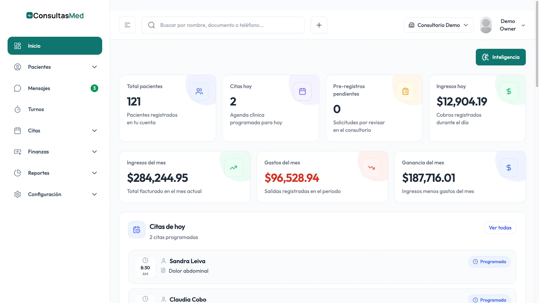Select Inicio in the sidebar
Screen dimensions: 539x303
pyautogui.click(x=55, y=46)
